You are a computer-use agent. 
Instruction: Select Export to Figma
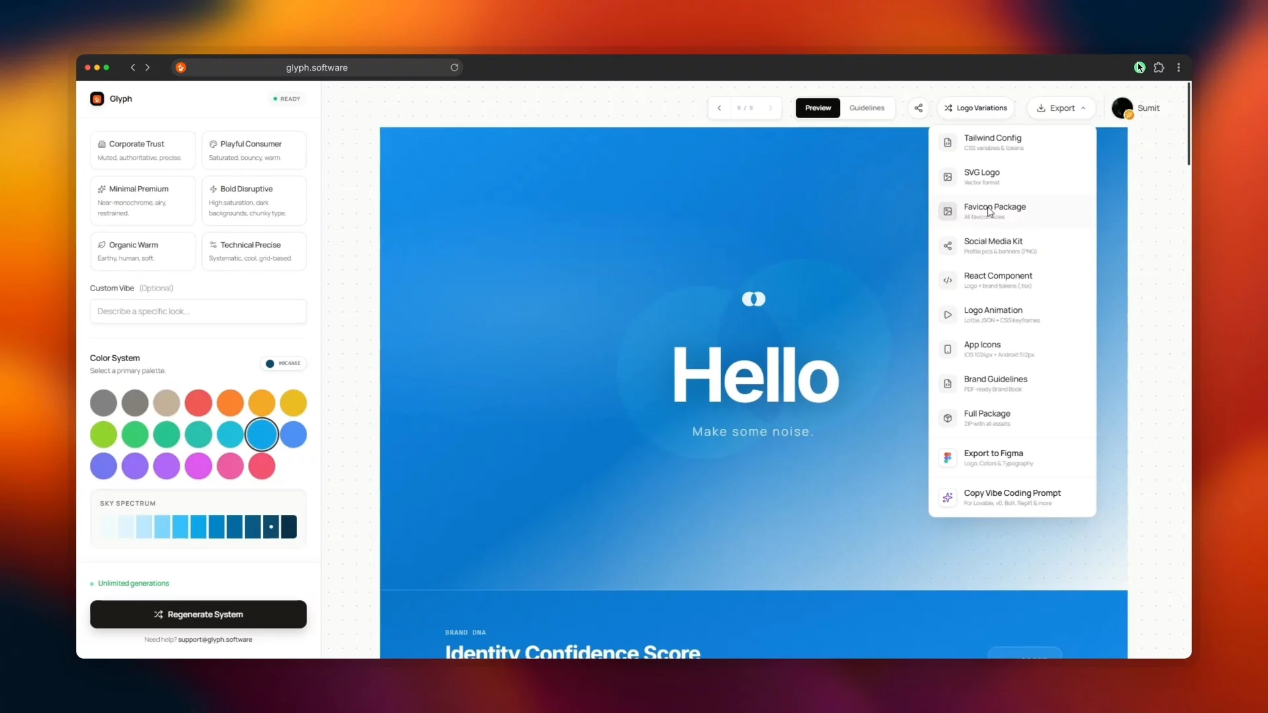(1012, 458)
